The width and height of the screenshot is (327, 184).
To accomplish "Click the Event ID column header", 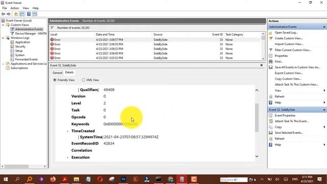I will [218, 34].
